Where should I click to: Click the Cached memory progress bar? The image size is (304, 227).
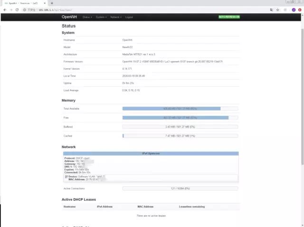tap(180, 136)
